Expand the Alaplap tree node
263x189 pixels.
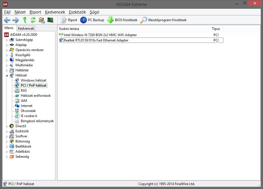click(7, 45)
